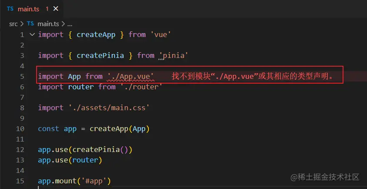The image size is (367, 189).
Task: Click line number 15 in the gutter
Action: [x=20, y=181]
